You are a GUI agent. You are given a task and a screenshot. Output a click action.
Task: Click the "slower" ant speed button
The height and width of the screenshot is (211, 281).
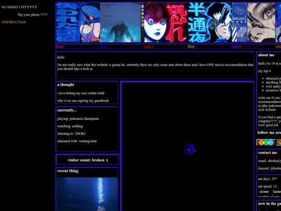click(x=264, y=192)
